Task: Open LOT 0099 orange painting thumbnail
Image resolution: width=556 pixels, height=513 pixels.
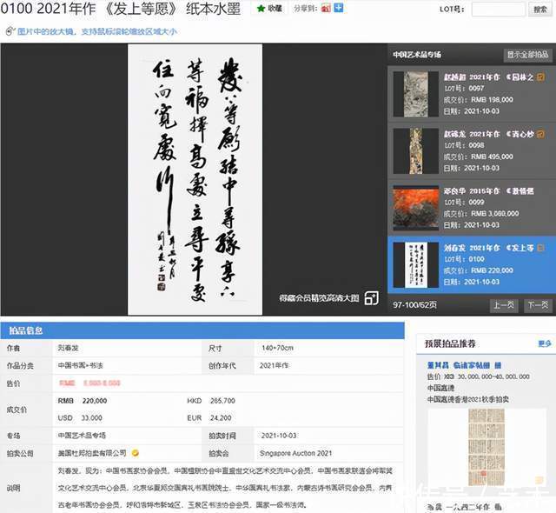Action: [x=415, y=208]
